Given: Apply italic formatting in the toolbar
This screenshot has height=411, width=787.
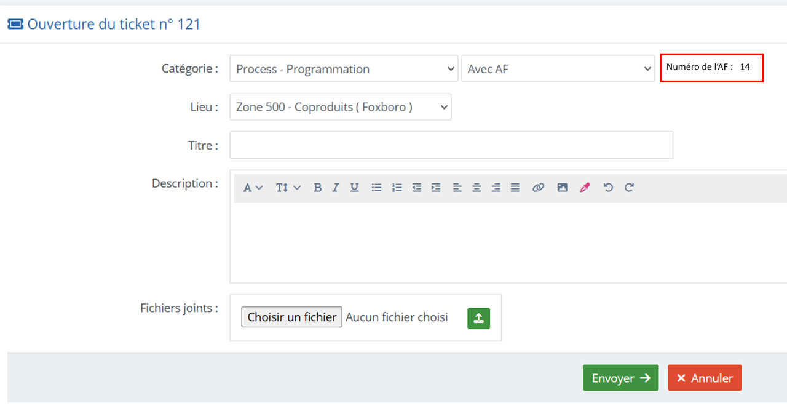Looking at the screenshot, I should tap(336, 188).
